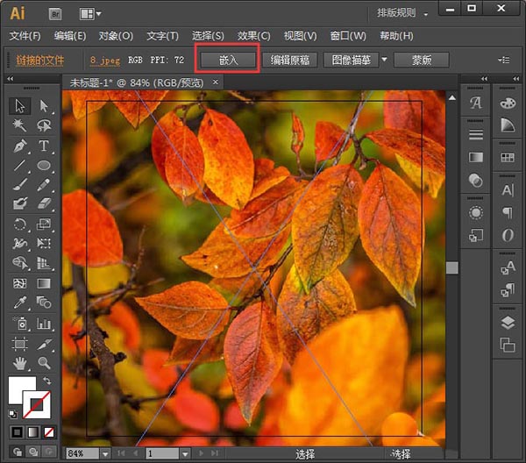Viewport: 526px width, 463px height.
Task: Click the 8.jpeg file name link
Action: coord(105,61)
